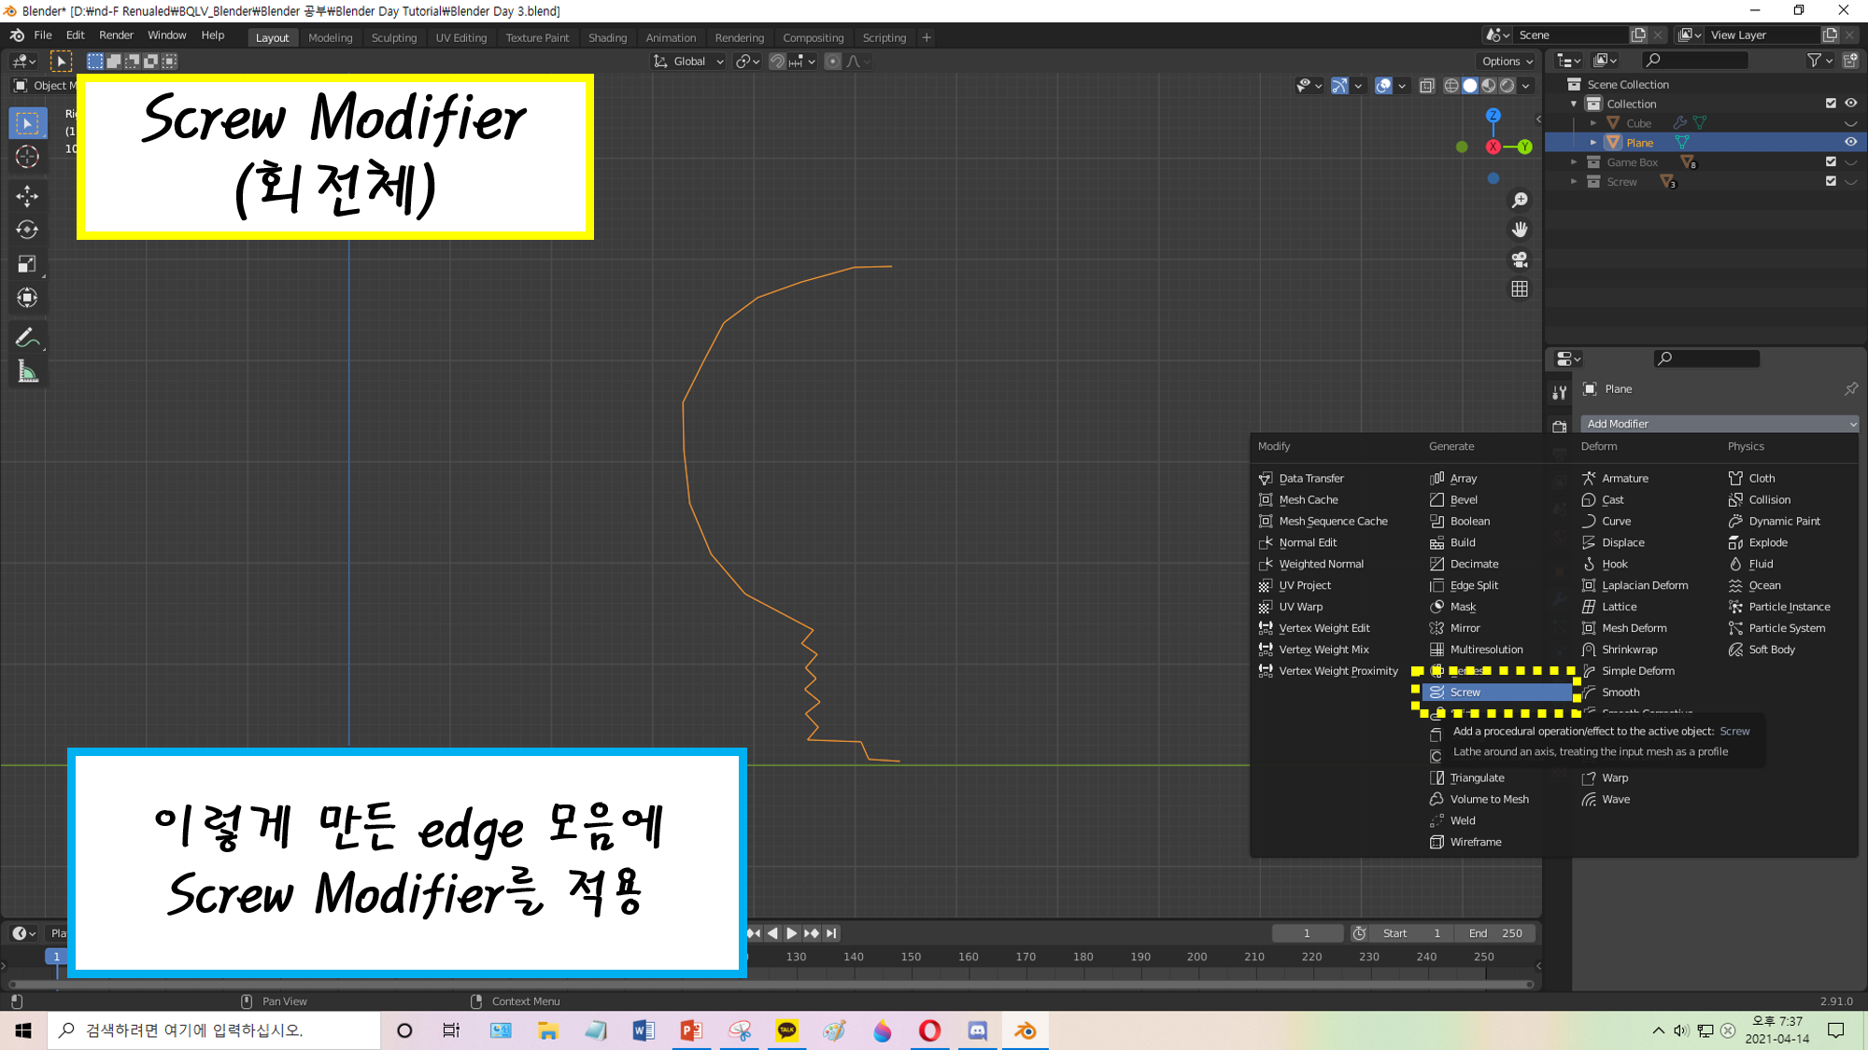Switch to the Modeling workspace tab
The height and width of the screenshot is (1050, 1868).
point(330,38)
